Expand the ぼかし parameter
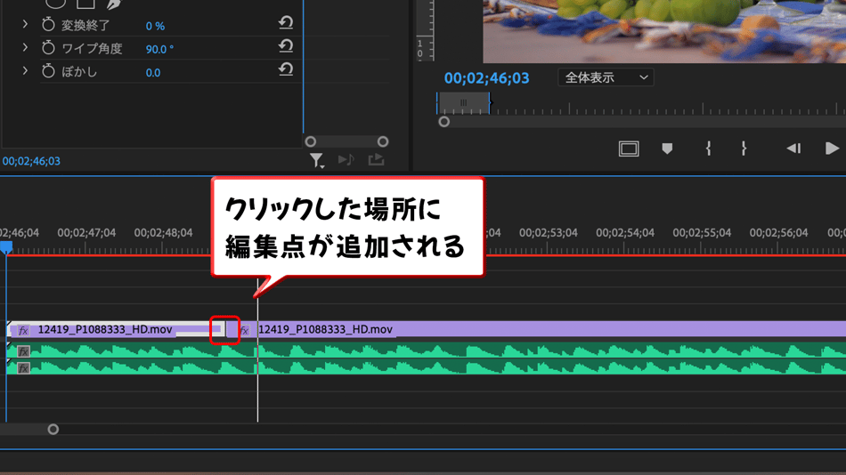The height and width of the screenshot is (475, 846). point(25,71)
